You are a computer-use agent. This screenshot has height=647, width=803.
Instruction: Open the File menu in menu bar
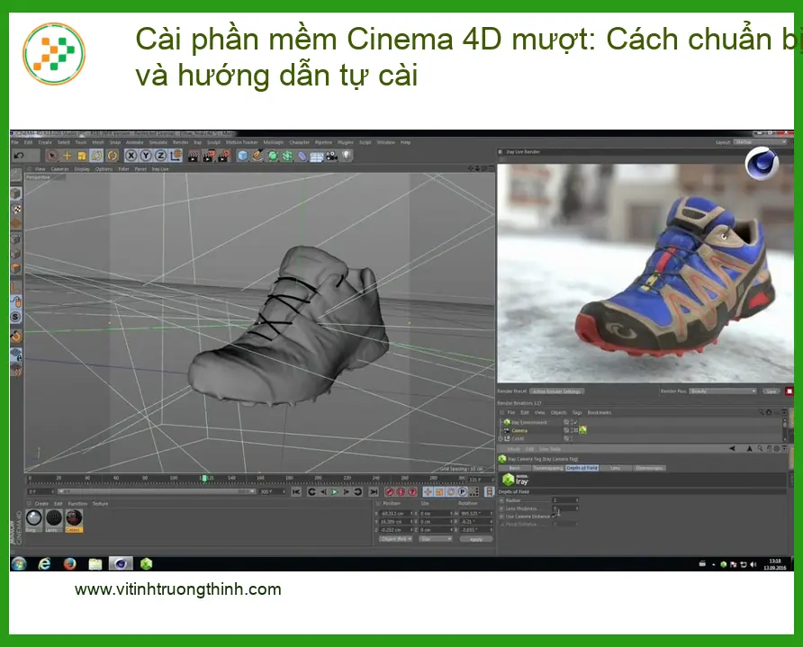14,142
